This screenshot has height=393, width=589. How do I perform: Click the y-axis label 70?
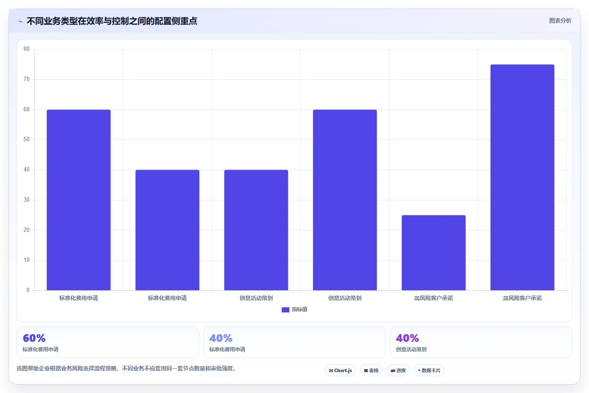pyautogui.click(x=26, y=79)
